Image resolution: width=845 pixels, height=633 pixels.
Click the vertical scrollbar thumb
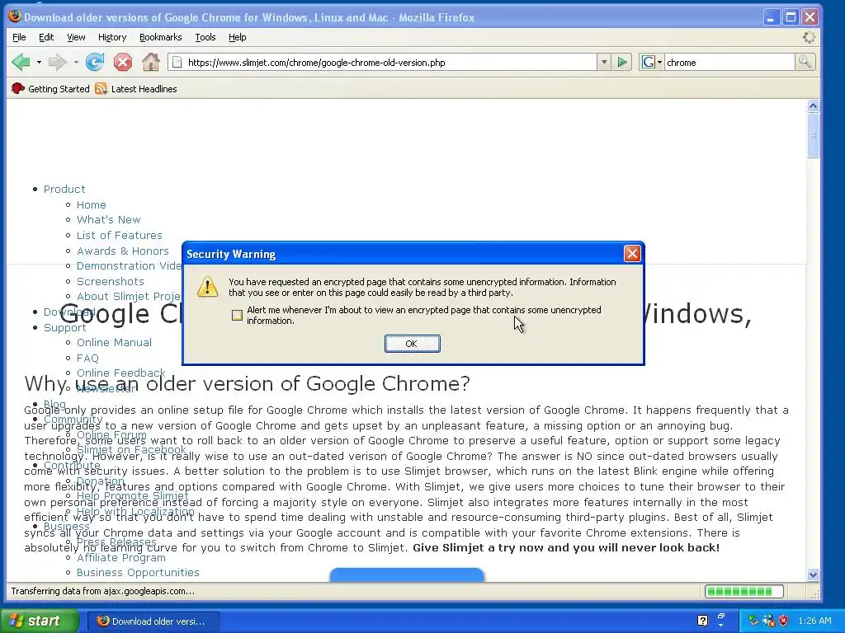[x=813, y=136]
